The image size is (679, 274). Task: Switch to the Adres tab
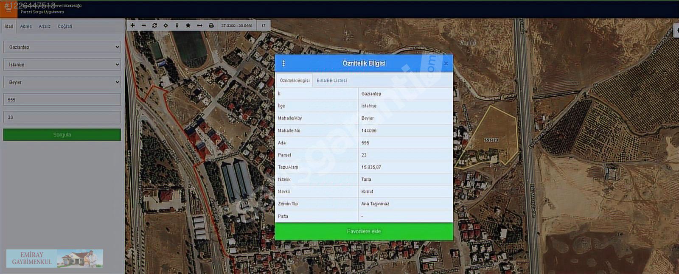[x=26, y=26]
